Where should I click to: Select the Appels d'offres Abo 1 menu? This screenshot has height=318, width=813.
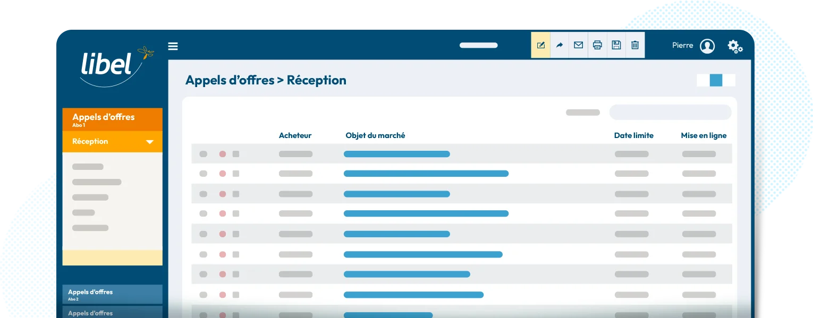coord(112,119)
